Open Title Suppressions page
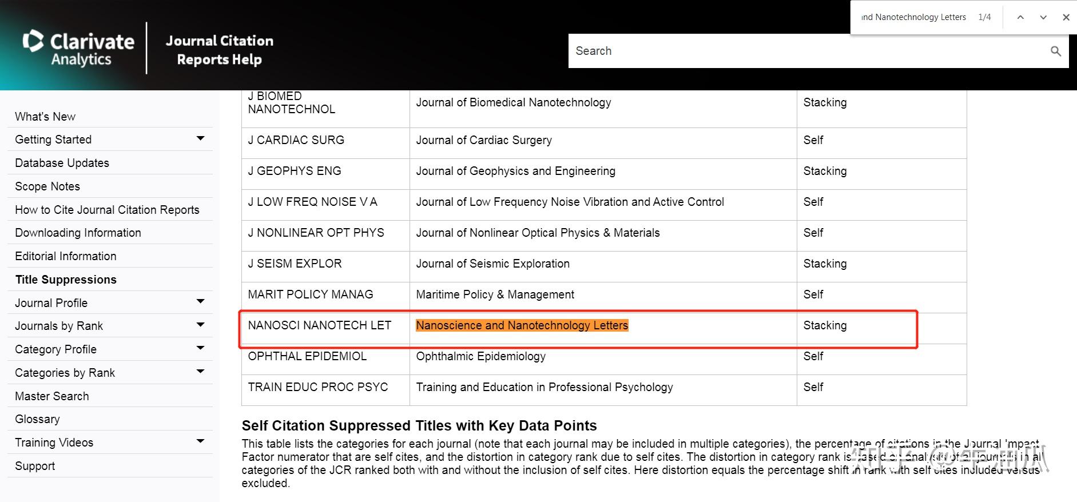Image resolution: width=1077 pixels, height=502 pixels. point(66,280)
